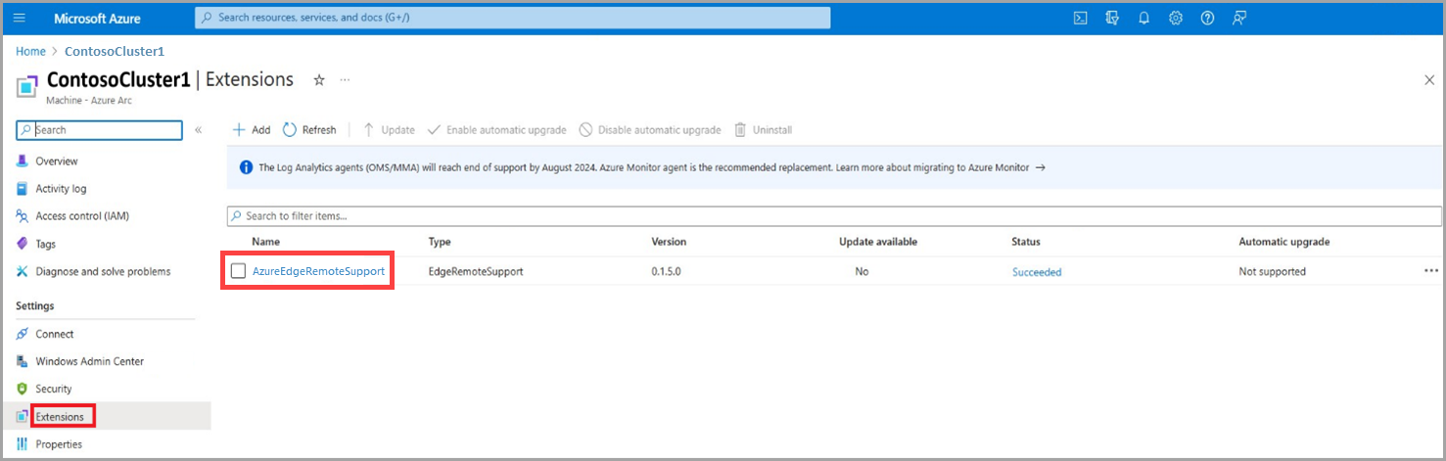Screen dimensions: 1446x461
Task: Open the Help question mark icon
Action: pyautogui.click(x=1208, y=19)
